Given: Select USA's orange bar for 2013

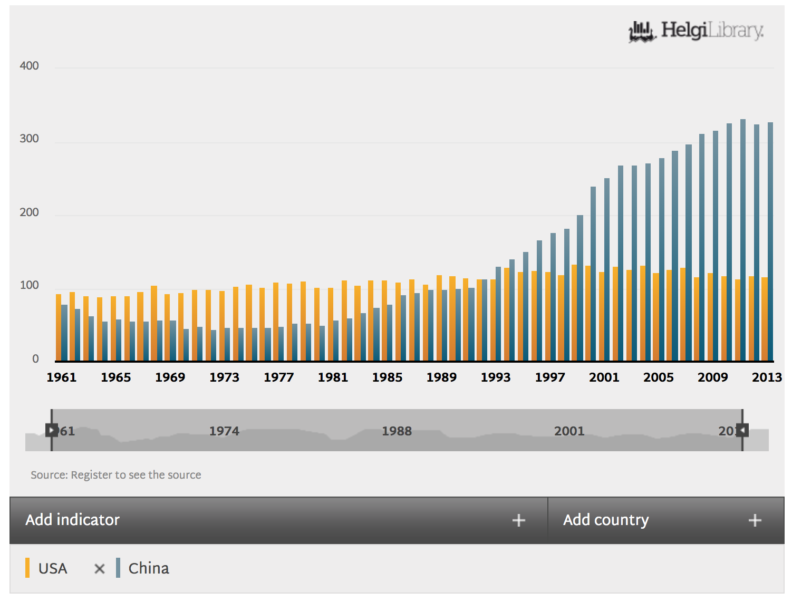Looking at the screenshot, I should pos(765,319).
